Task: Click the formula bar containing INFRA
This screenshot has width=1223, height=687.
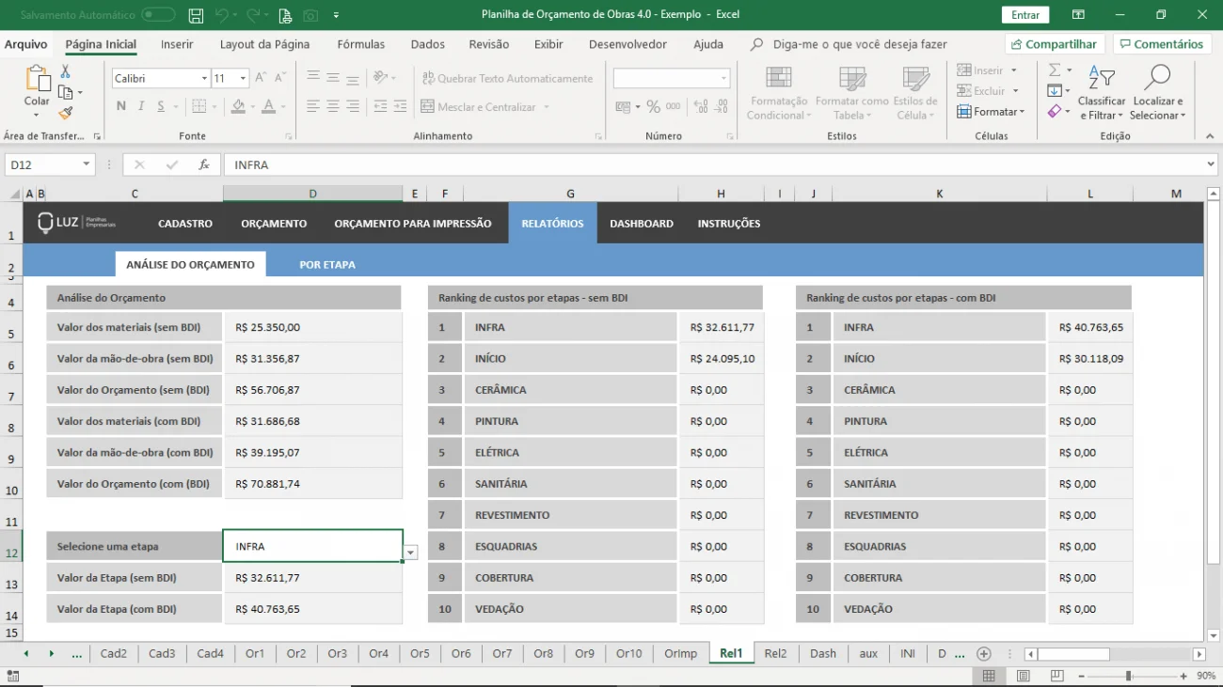Action: point(720,164)
